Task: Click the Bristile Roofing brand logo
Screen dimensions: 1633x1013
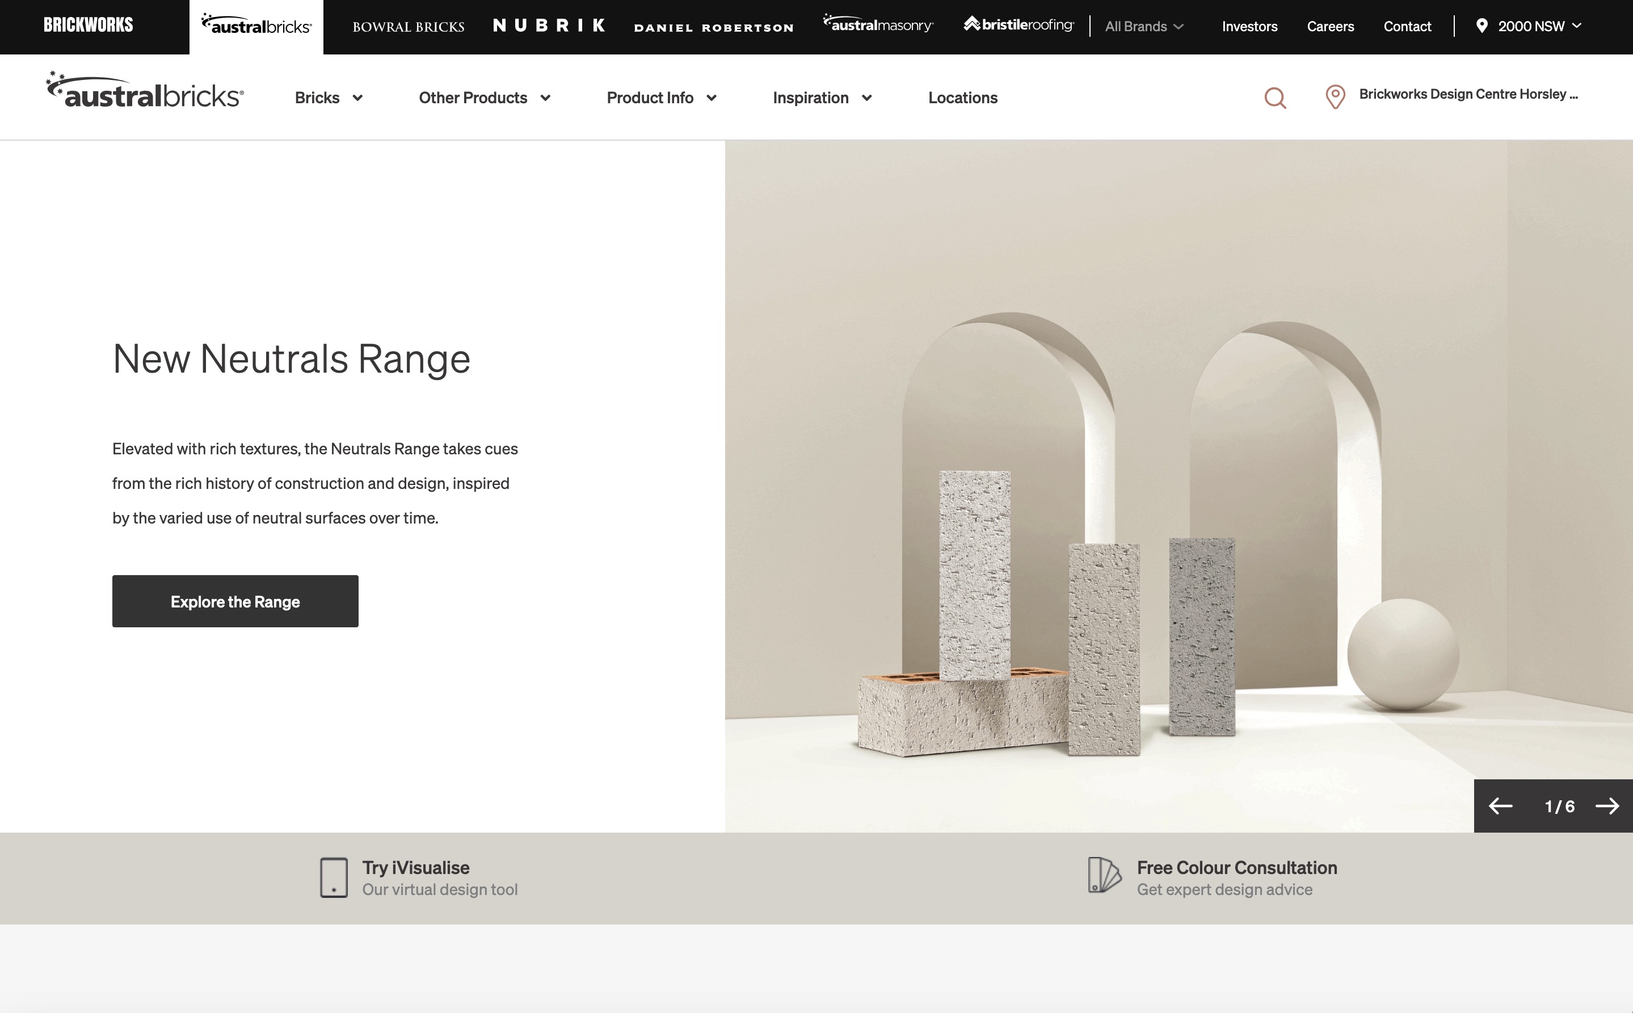Action: [x=1018, y=26]
